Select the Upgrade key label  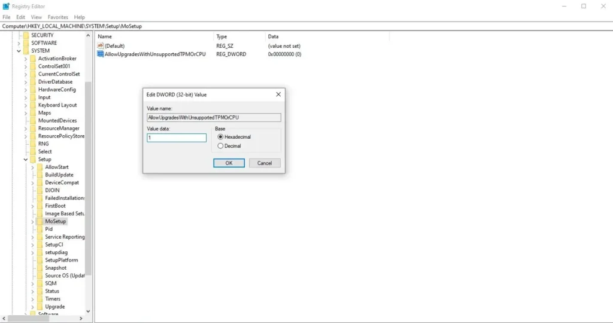tap(54, 307)
